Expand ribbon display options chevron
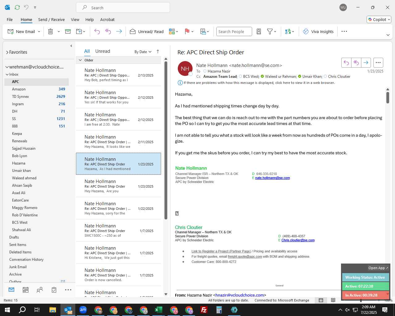 click(x=388, y=35)
